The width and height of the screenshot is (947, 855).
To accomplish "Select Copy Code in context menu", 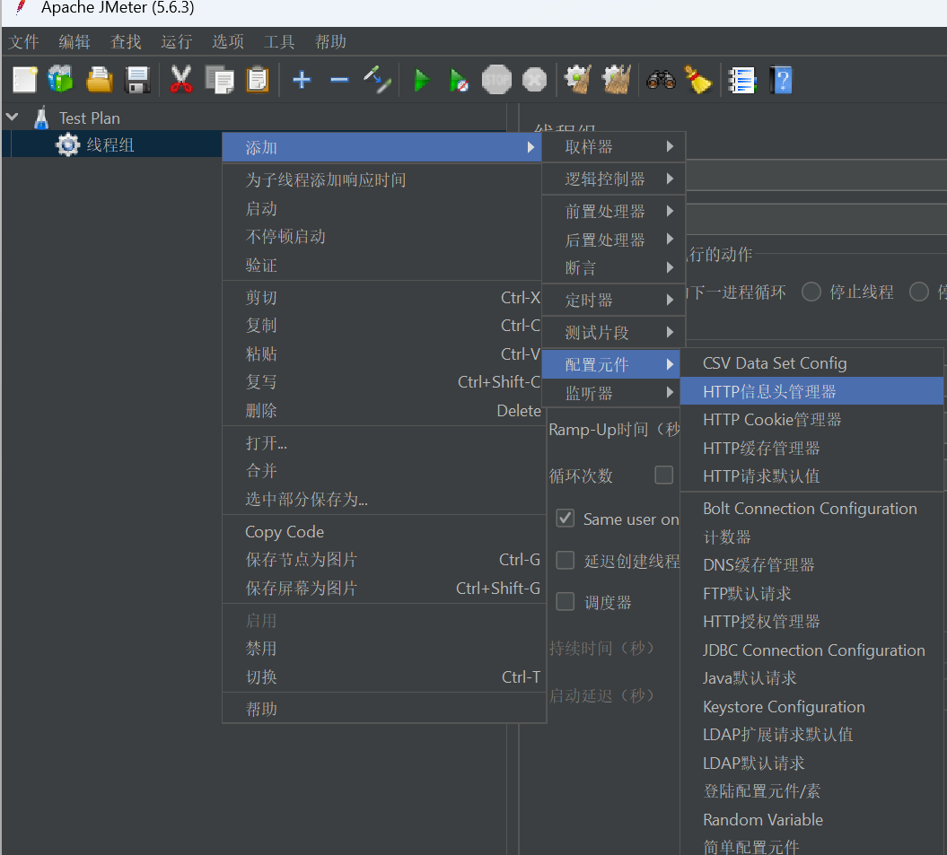I will (x=384, y=531).
